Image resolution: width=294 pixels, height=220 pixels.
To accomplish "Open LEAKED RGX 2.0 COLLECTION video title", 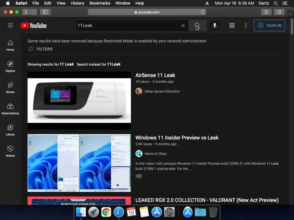I will [207, 200].
